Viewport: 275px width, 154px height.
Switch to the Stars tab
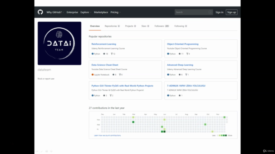coord(145,26)
